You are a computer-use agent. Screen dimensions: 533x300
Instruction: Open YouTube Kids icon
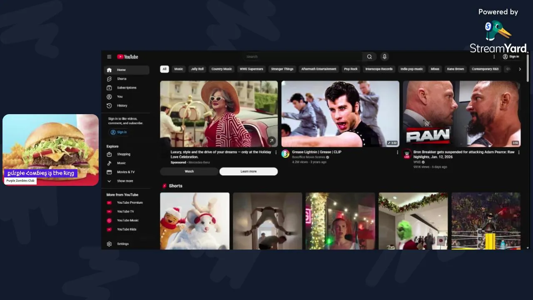coord(109,230)
